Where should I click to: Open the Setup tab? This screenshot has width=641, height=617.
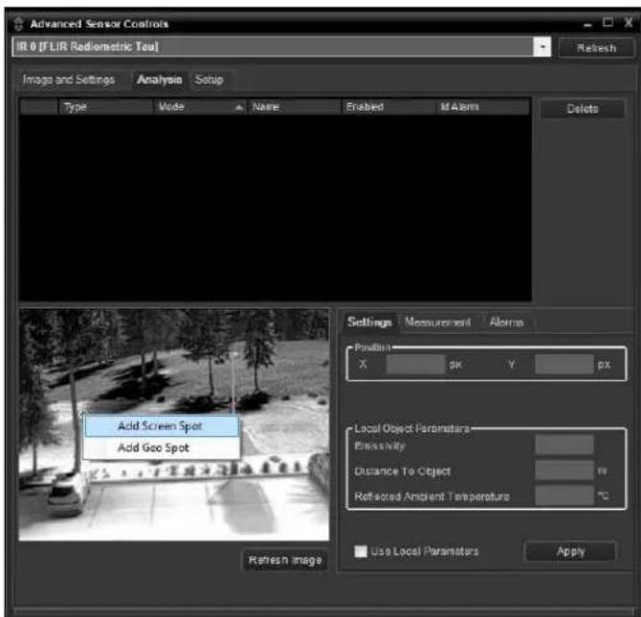click(209, 79)
